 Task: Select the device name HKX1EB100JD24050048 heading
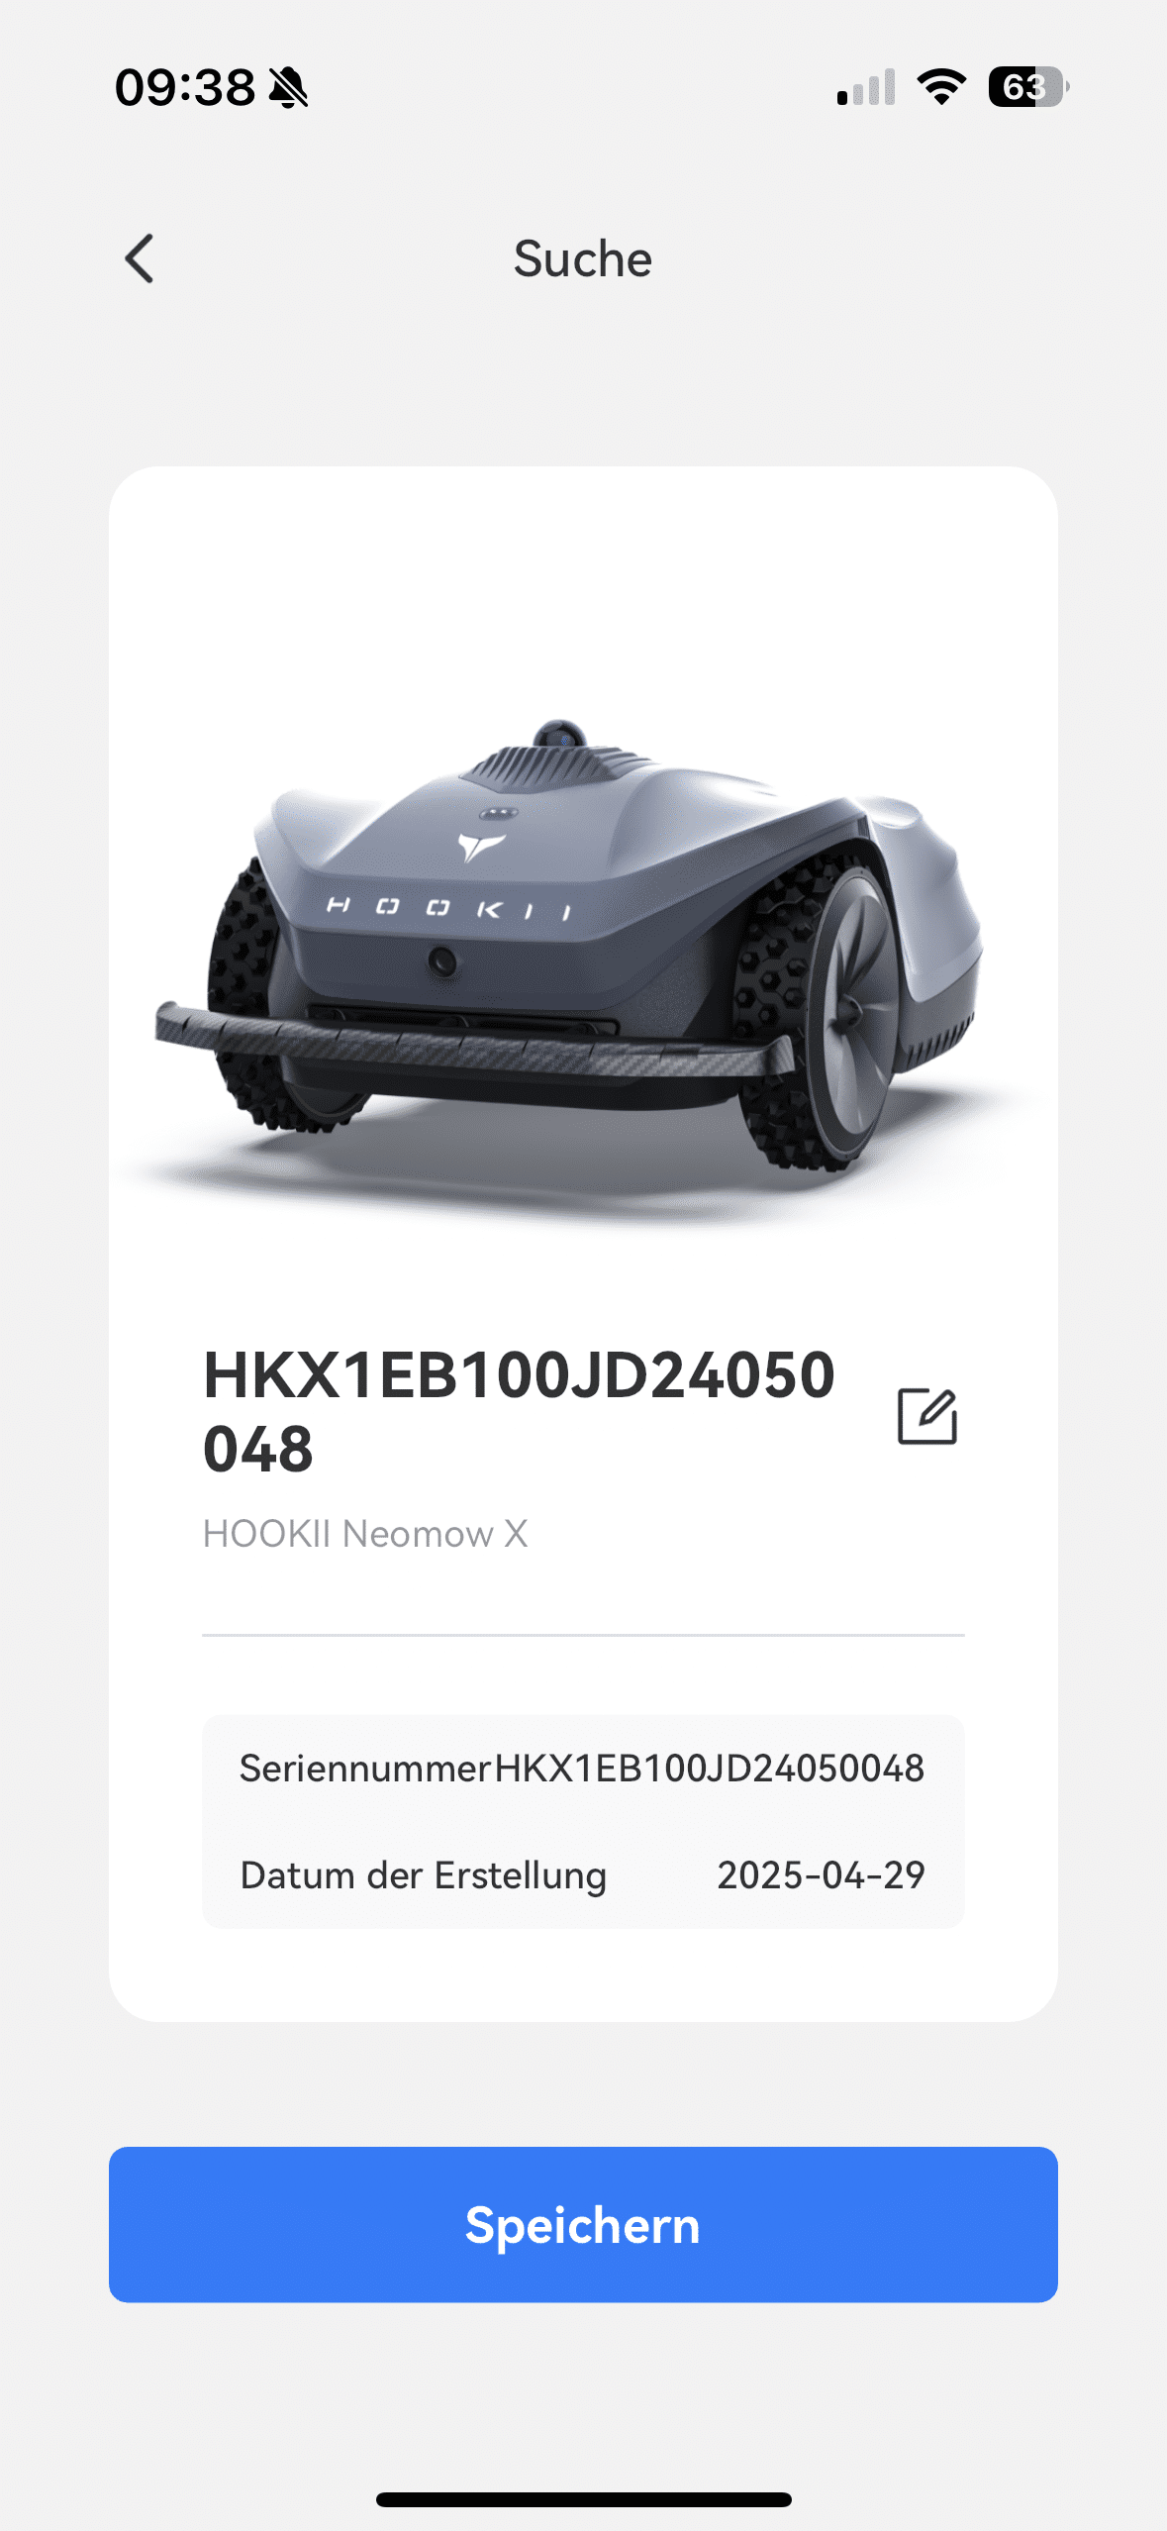(x=519, y=1412)
